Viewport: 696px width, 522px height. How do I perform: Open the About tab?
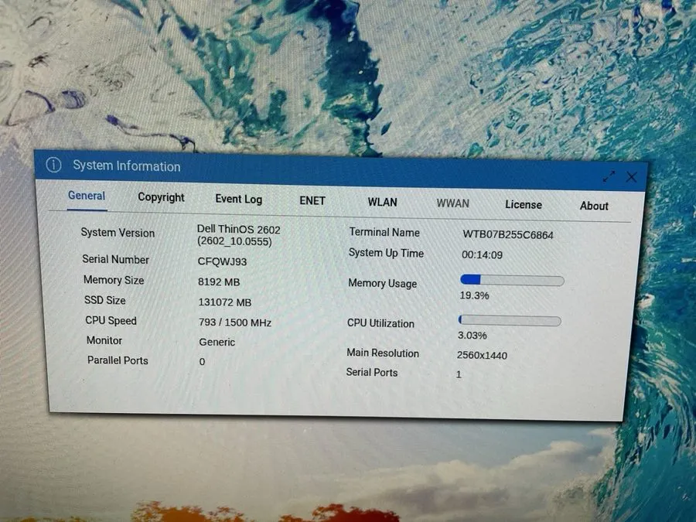[594, 206]
